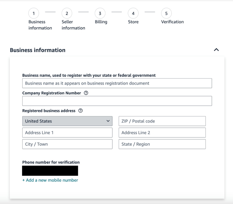The image size is (233, 204).
Task: Click the Registered business address help icon
Action: [81, 111]
